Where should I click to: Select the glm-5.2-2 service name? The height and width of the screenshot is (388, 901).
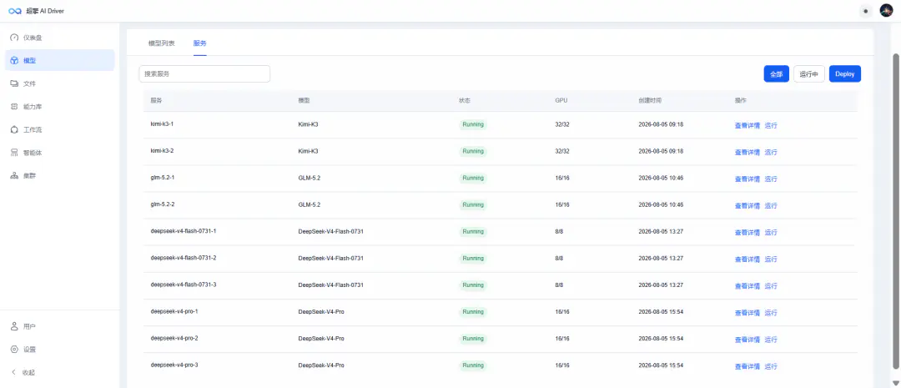click(163, 204)
